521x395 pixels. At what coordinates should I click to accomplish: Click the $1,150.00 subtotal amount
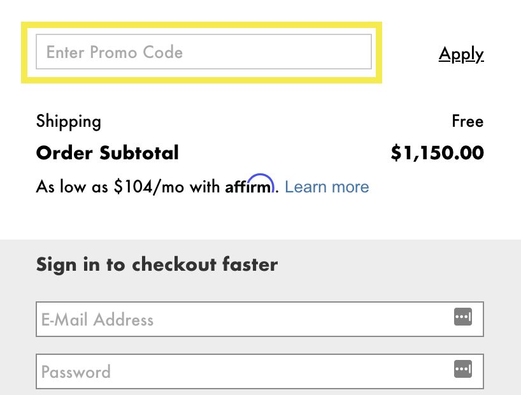437,153
